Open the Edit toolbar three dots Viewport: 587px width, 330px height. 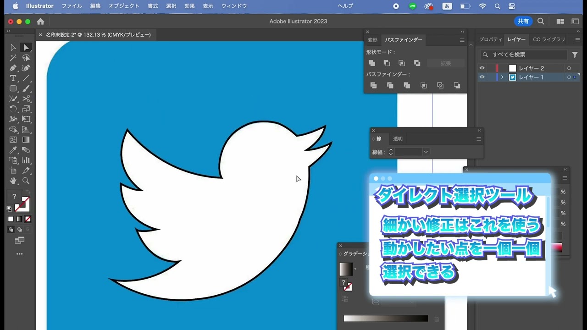19,253
